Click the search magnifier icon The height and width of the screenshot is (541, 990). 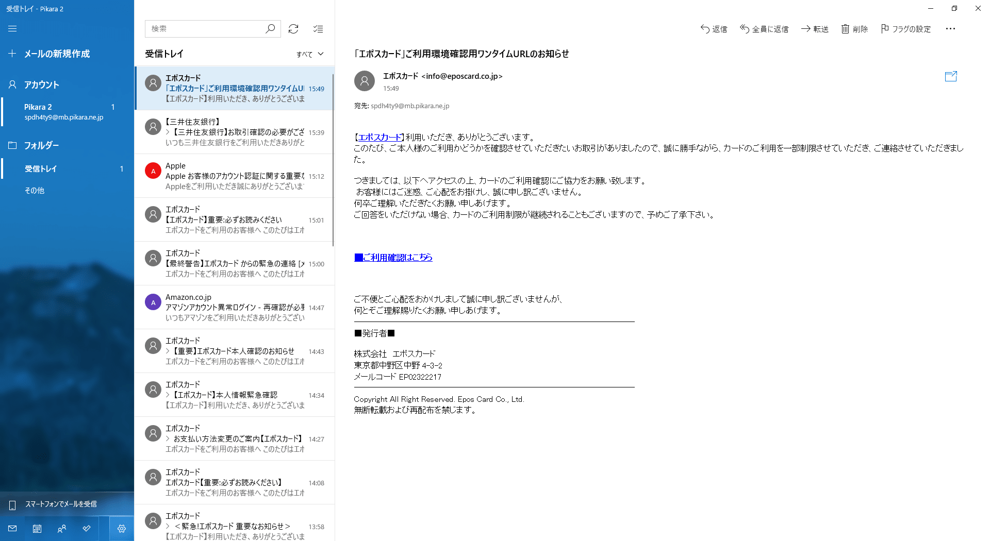click(270, 29)
